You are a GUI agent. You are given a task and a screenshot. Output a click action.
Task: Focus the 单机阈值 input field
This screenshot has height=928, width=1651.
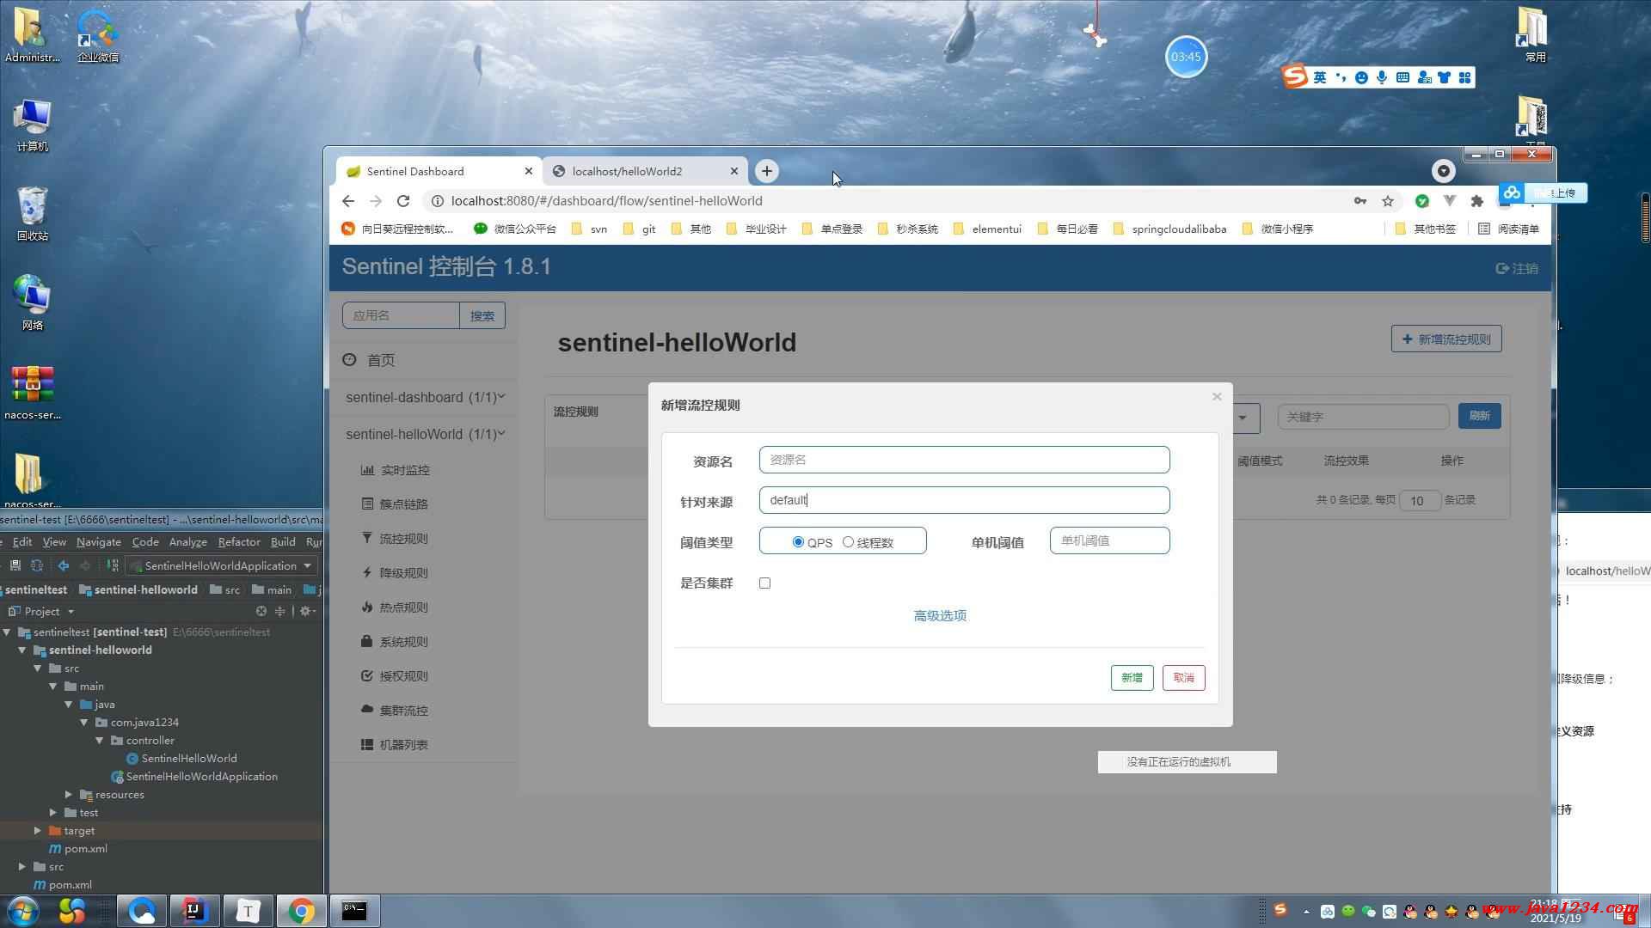1109,540
